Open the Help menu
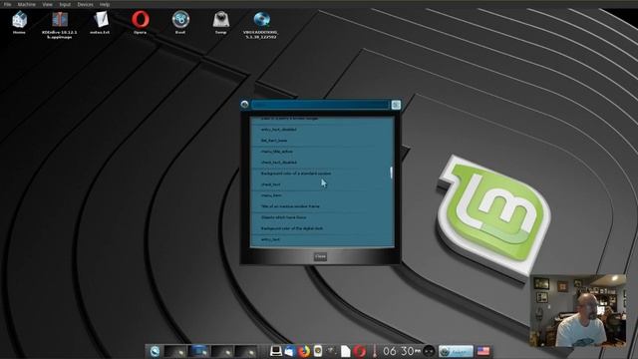The image size is (638, 359). pyautogui.click(x=105, y=4)
